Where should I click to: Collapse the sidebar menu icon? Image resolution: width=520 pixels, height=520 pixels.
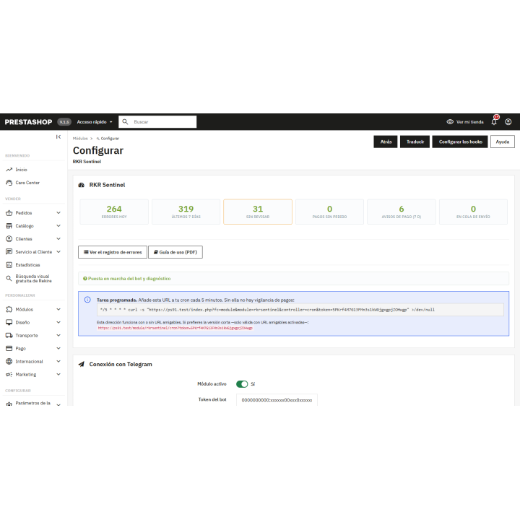[x=58, y=137]
